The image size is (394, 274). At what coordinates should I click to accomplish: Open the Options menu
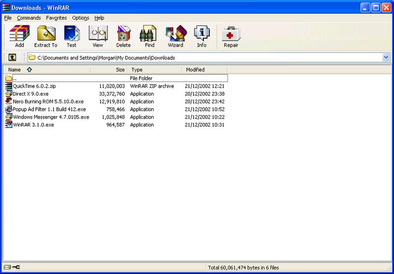(80, 18)
